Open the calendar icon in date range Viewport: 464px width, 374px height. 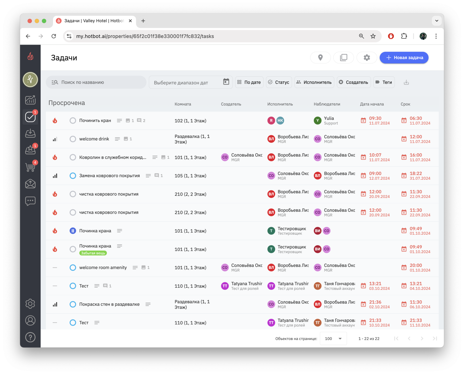[226, 82]
